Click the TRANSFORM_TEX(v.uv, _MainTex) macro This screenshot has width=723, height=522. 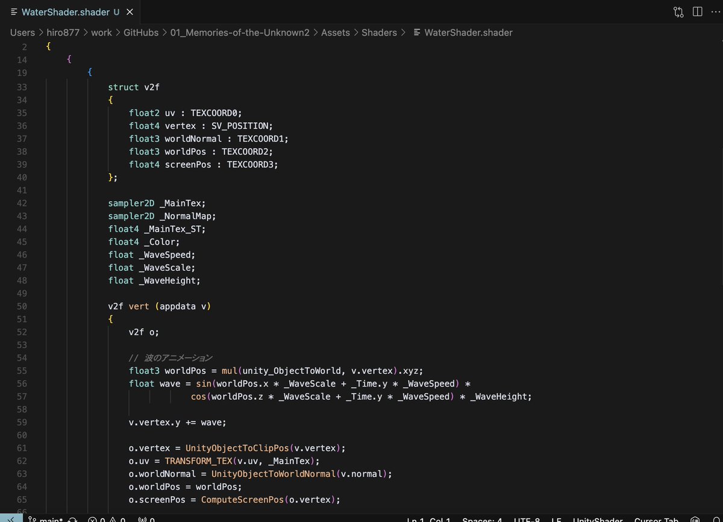[240, 461]
